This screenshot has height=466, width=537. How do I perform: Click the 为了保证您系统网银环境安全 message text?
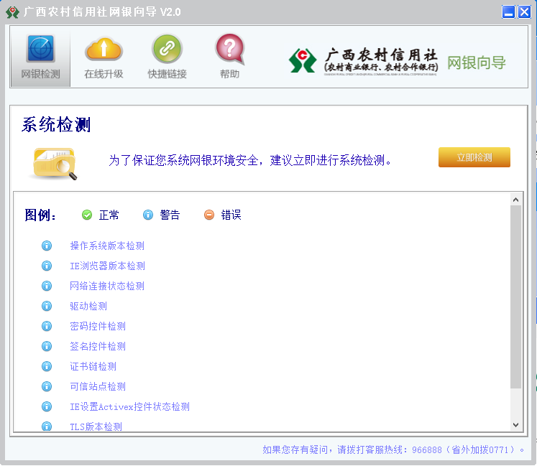pos(250,160)
